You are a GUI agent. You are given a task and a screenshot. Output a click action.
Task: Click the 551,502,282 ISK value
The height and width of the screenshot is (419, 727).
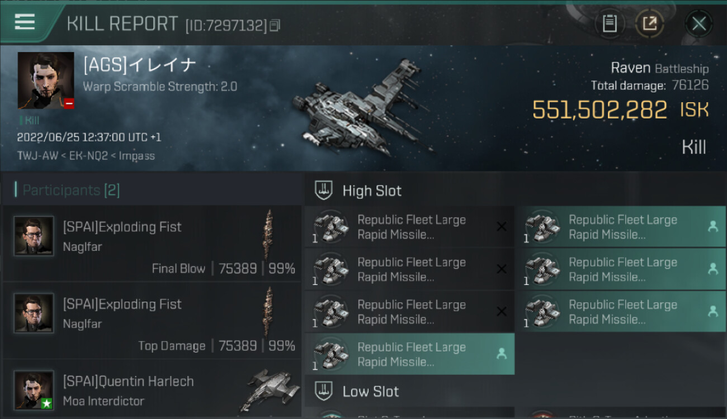[x=599, y=110]
